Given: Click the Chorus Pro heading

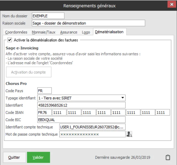Looking at the screenshot, I should click(16, 84).
